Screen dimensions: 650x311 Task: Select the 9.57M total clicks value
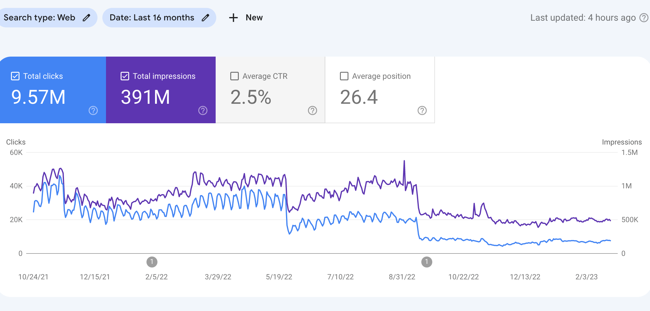tap(38, 97)
